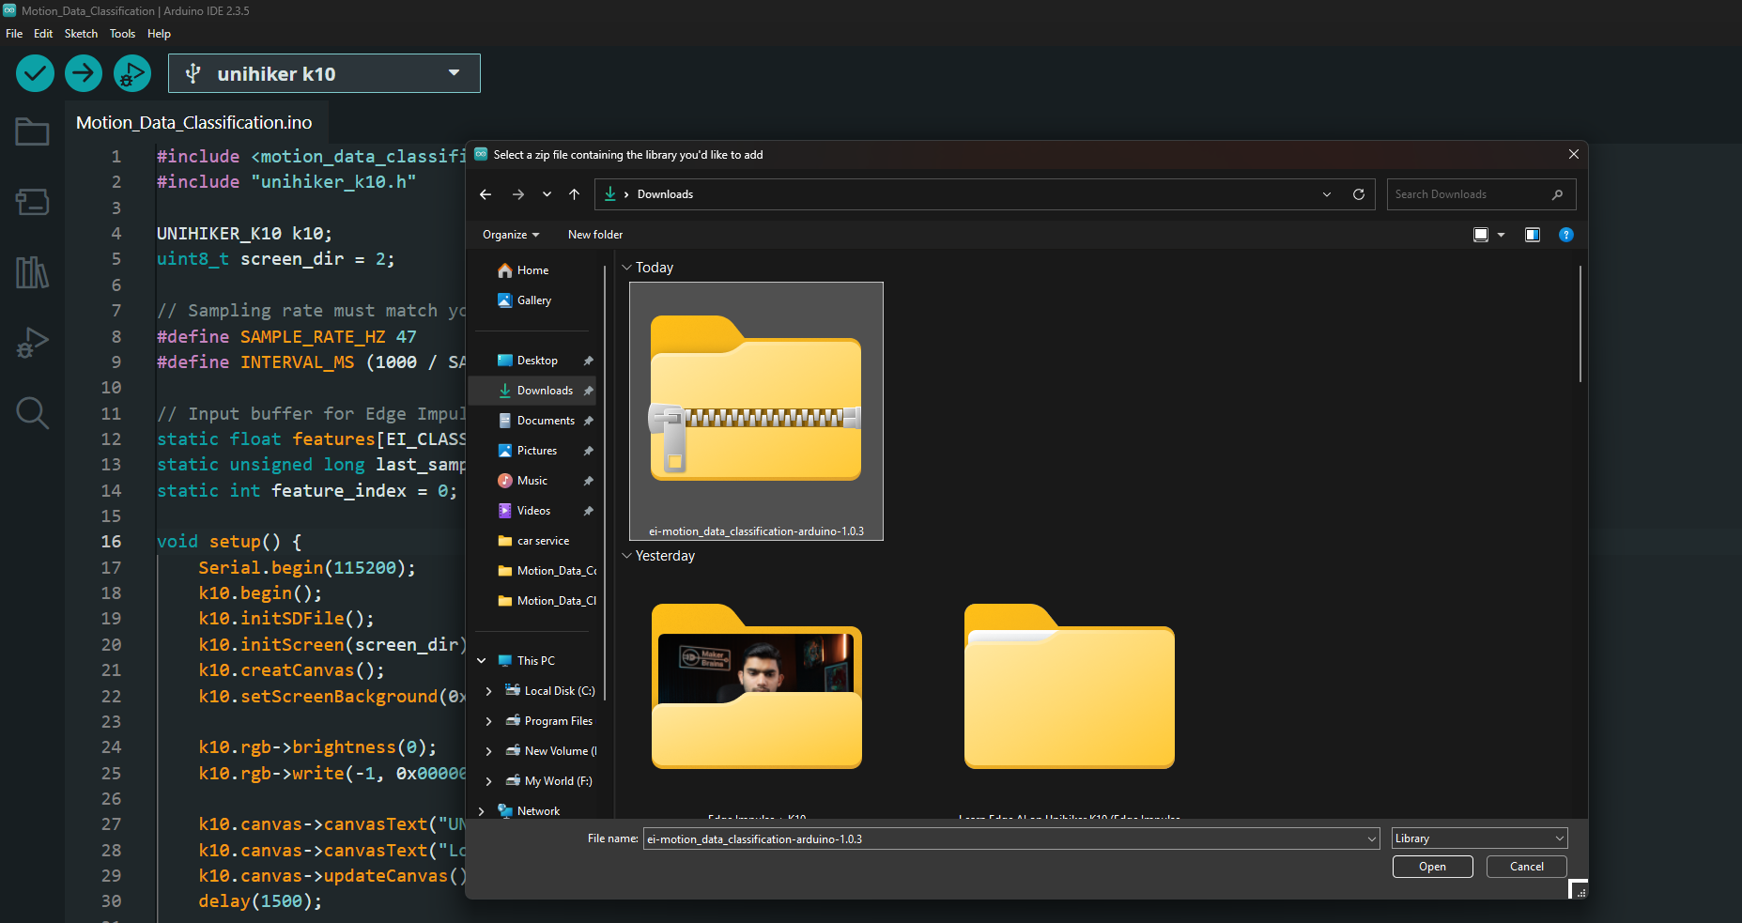Toggle the preview pane icon

[1533, 235]
